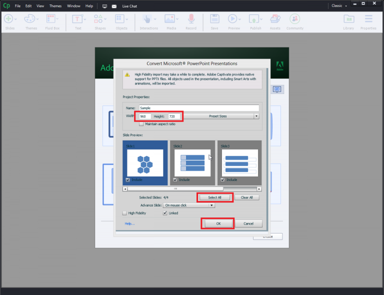
Task: Open the Classic workspace dropdown
Action: [339, 6]
